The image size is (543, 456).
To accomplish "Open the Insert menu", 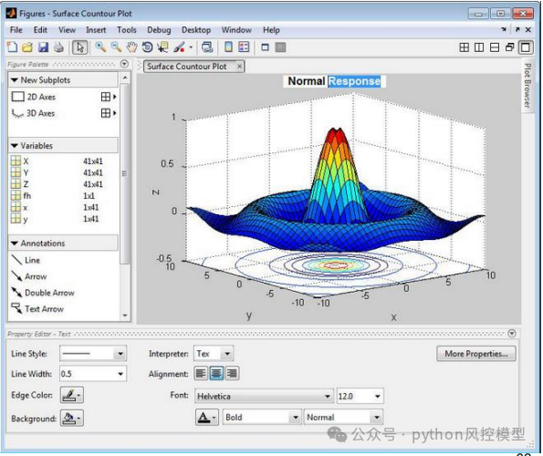I will tap(96, 30).
